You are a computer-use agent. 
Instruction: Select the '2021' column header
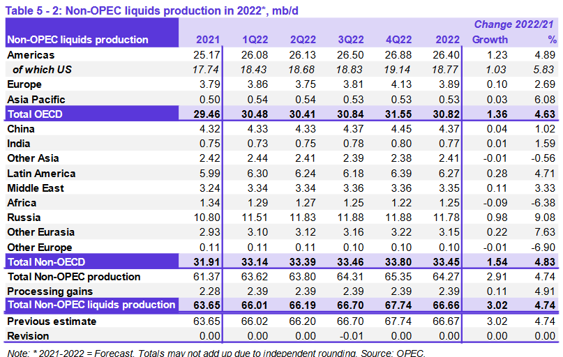pyautogui.click(x=208, y=40)
